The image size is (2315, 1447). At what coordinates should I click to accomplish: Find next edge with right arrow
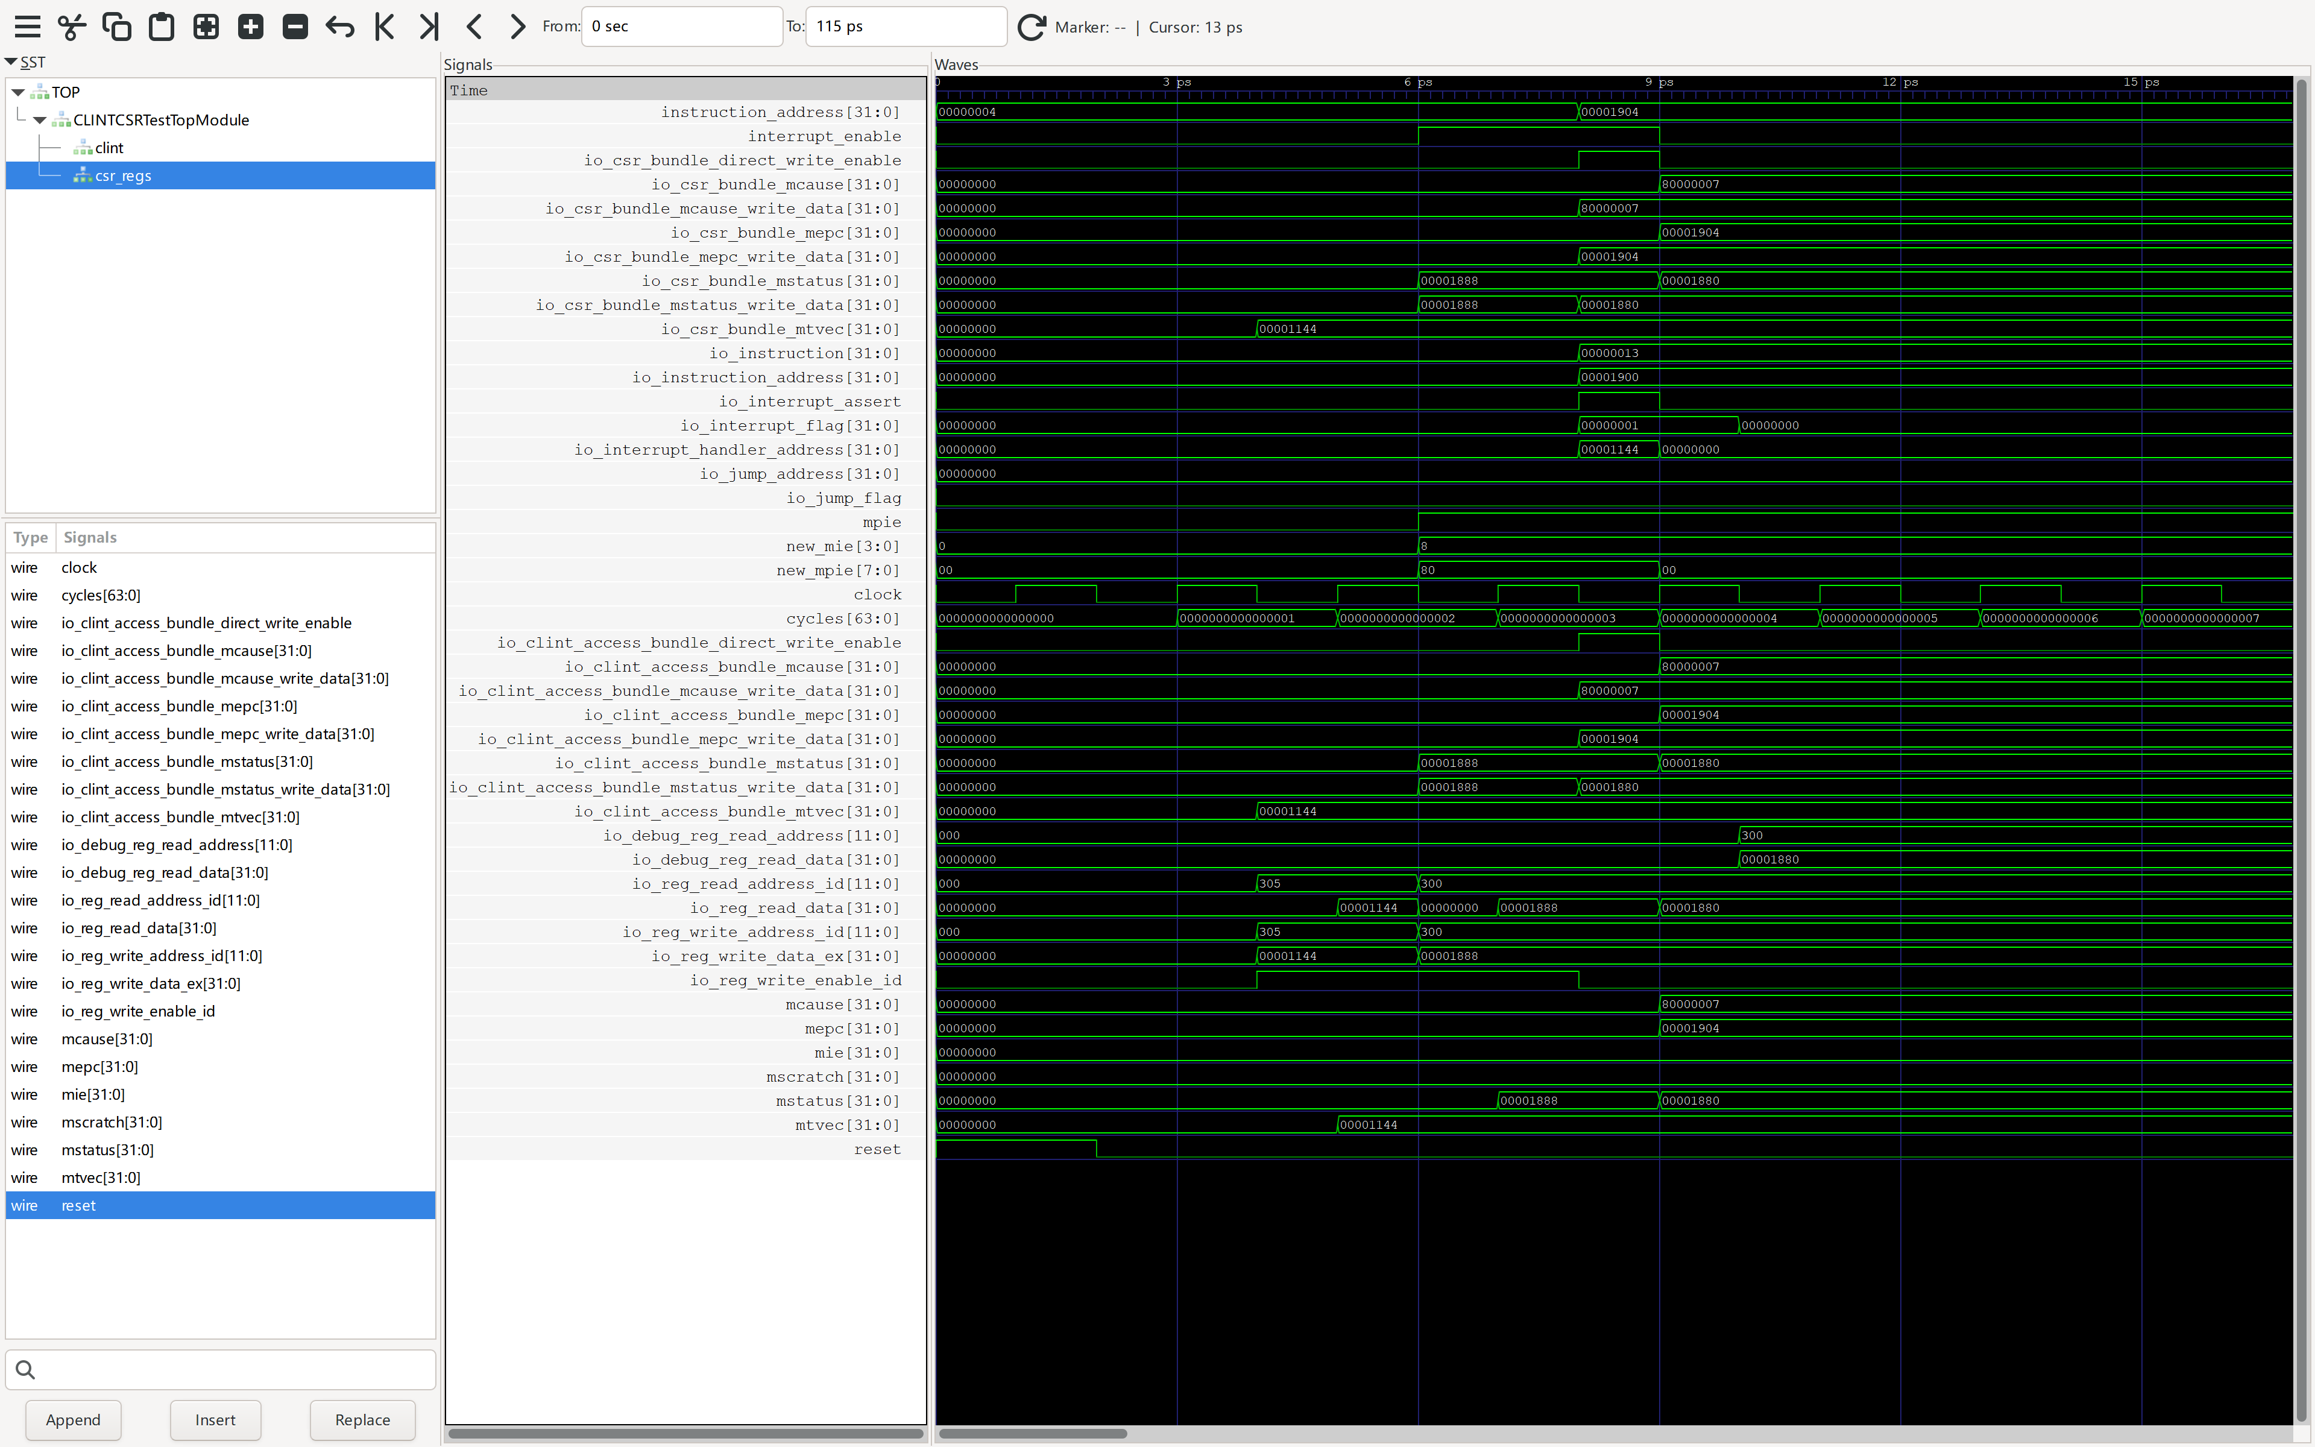point(517,27)
